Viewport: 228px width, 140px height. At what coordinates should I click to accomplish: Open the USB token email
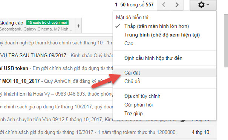click(56, 68)
